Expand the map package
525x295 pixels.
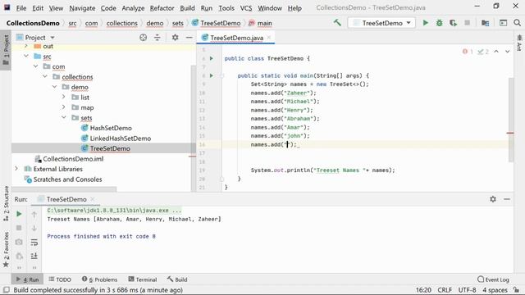(x=64, y=107)
